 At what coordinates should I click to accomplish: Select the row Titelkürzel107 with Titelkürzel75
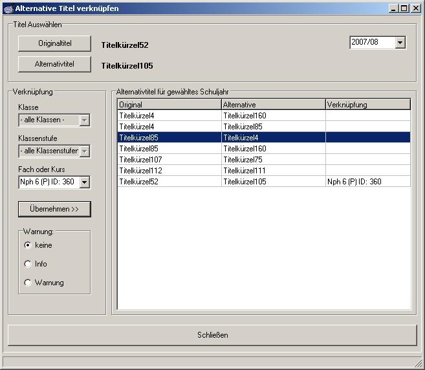(263, 160)
